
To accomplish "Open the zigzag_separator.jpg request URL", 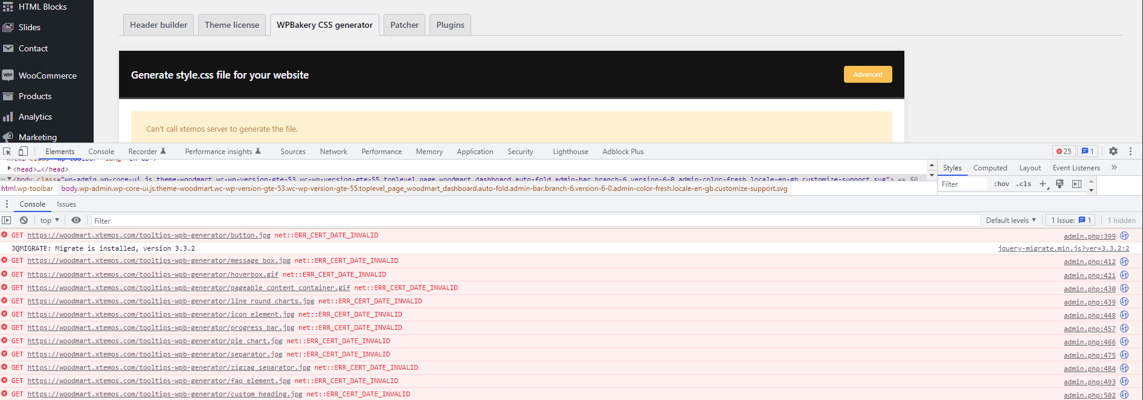I will click(169, 367).
